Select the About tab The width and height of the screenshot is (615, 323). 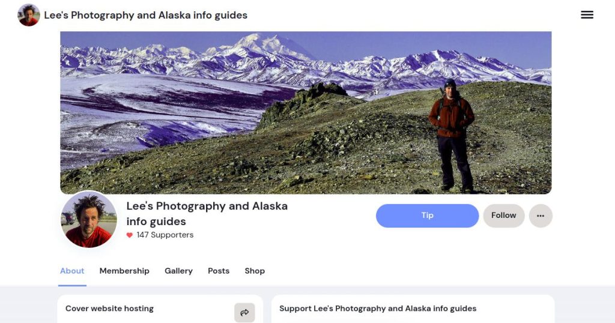[x=72, y=271]
